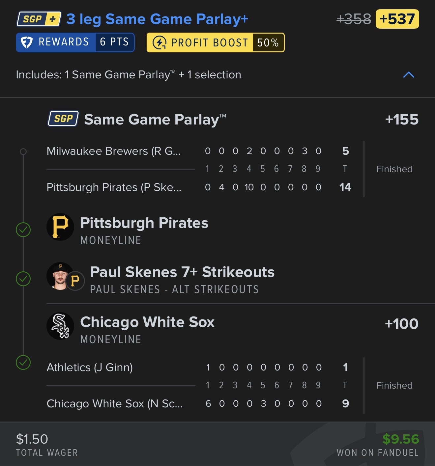Click the $9.56 won on FanDuel amount
Screen dimensions: 435x466
[400, 439]
